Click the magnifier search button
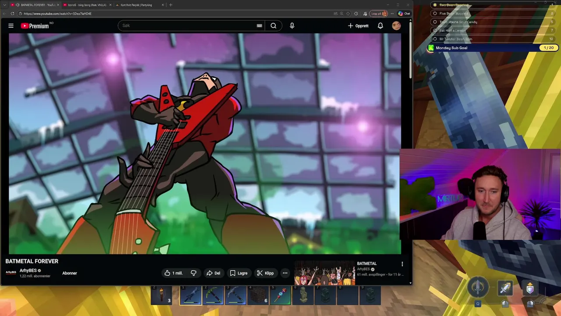The width and height of the screenshot is (561, 316). (x=273, y=25)
